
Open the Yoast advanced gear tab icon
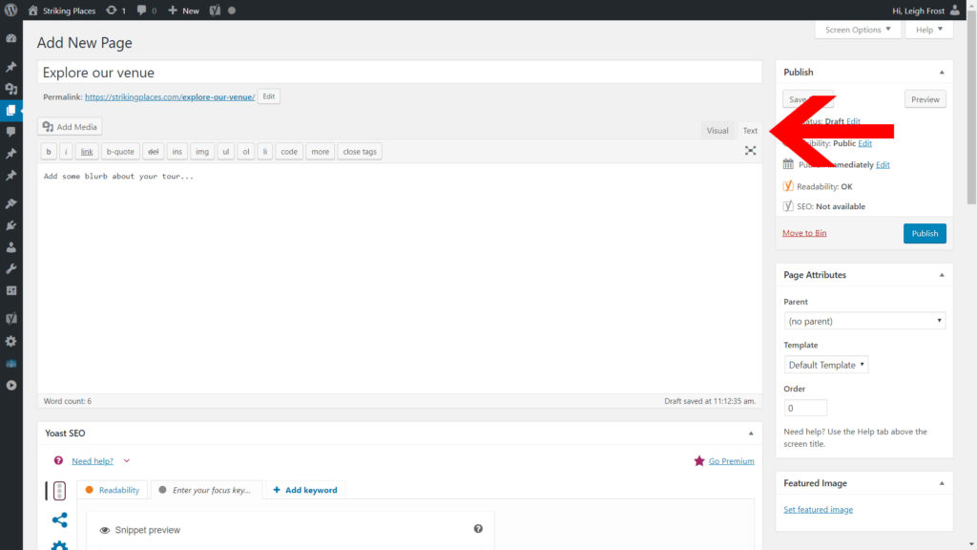[x=59, y=545]
